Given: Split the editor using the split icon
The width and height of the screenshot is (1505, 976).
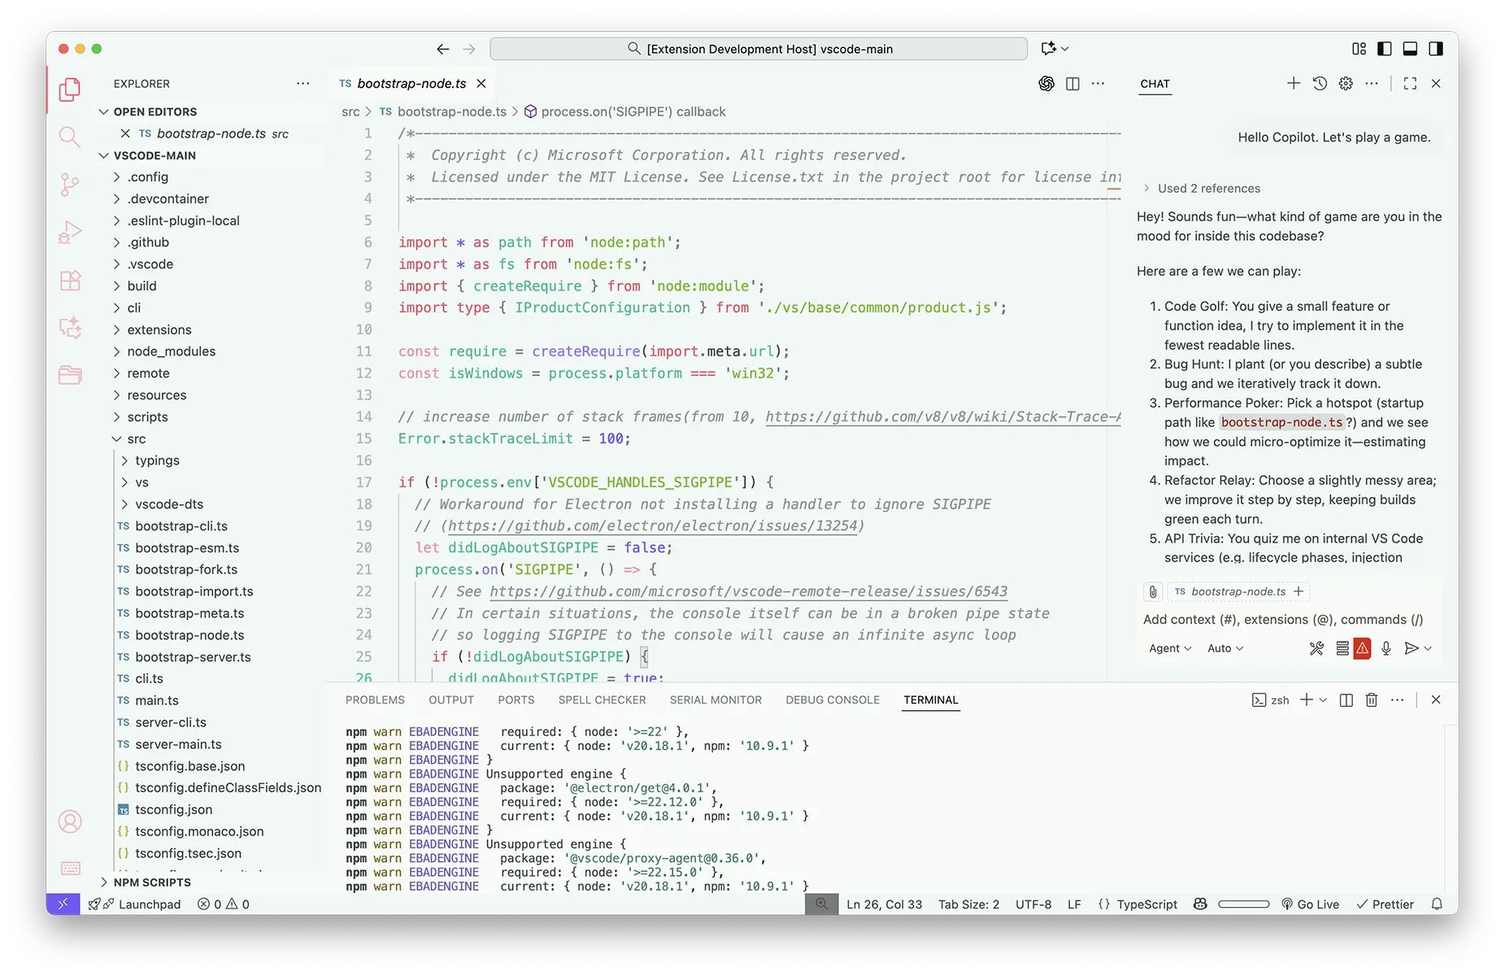Looking at the screenshot, I should pyautogui.click(x=1072, y=84).
